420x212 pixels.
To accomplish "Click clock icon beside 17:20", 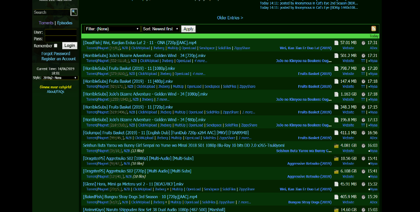I will click(x=363, y=69).
